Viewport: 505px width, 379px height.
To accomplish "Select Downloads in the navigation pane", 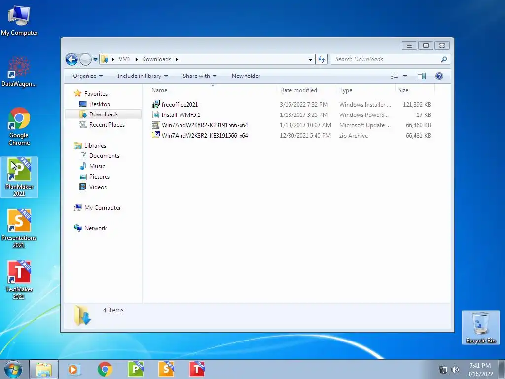I will [103, 114].
